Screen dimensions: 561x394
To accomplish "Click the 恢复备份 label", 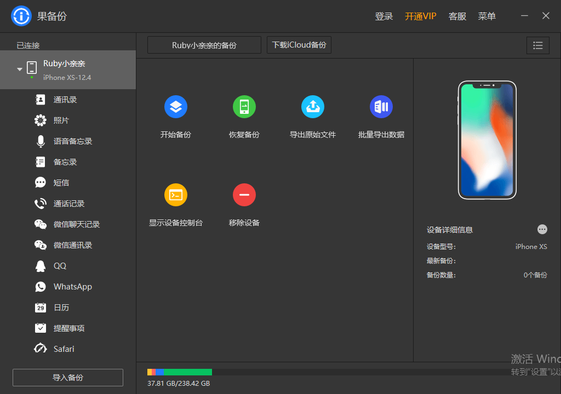I will [244, 135].
